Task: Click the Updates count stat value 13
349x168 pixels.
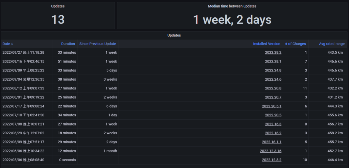Action: point(58,20)
